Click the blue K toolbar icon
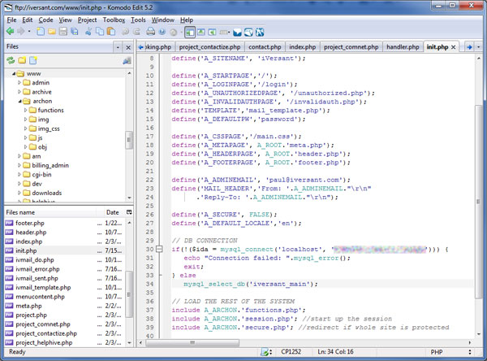 (260, 32)
